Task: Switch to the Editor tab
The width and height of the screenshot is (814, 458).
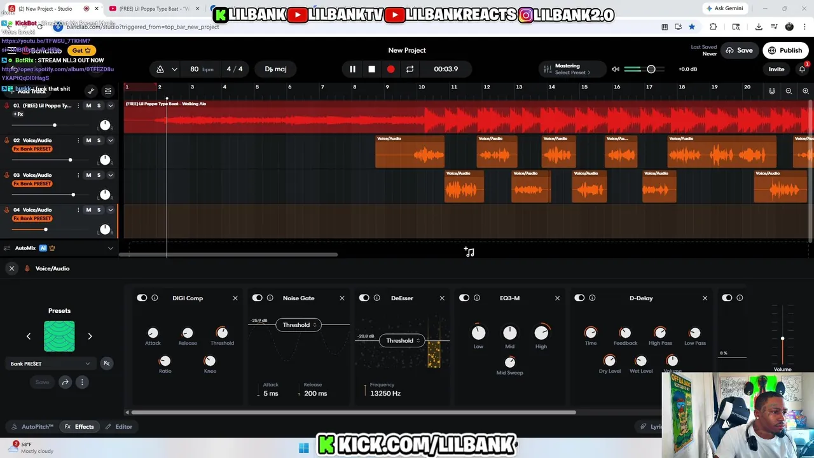Action: [119, 427]
